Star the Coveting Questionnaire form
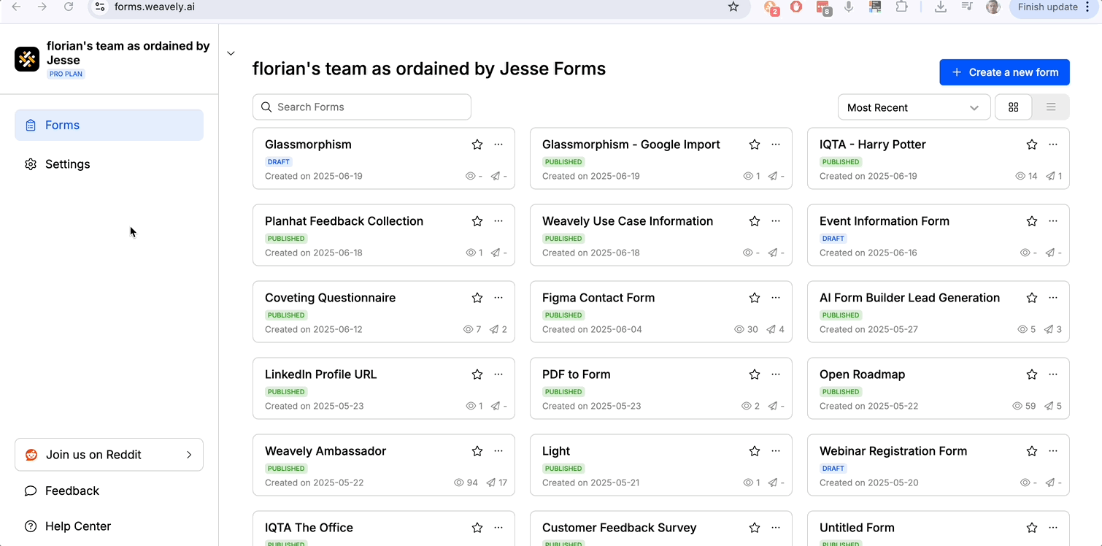 point(477,298)
